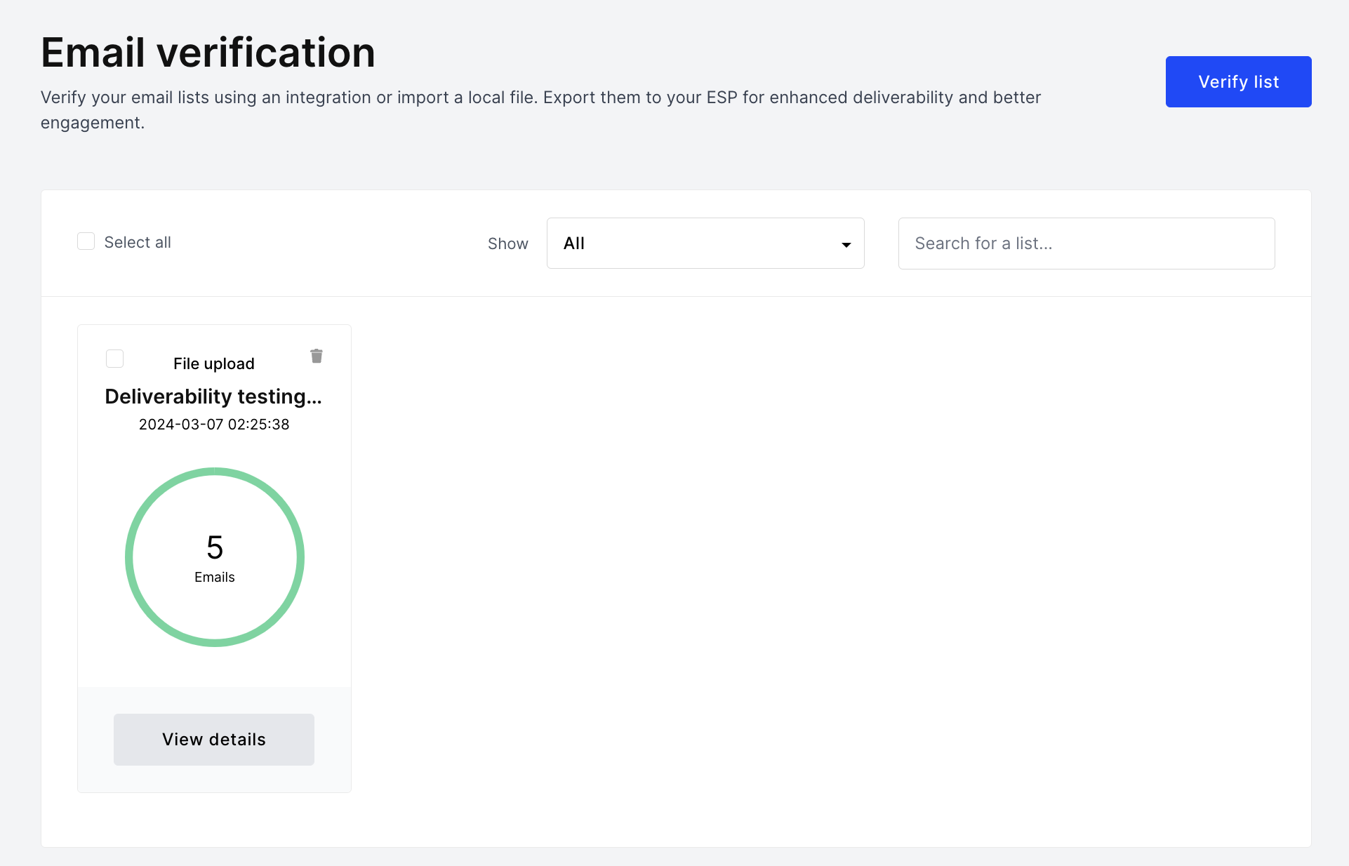
Task: Click the timestamp 2024-03-07 02:25:38
Action: coord(214,425)
